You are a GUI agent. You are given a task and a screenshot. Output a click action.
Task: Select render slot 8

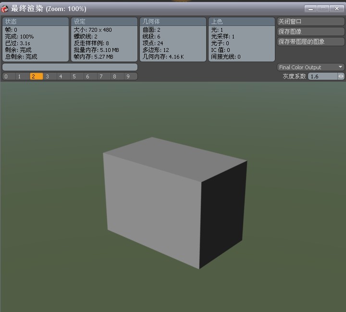tap(117, 76)
